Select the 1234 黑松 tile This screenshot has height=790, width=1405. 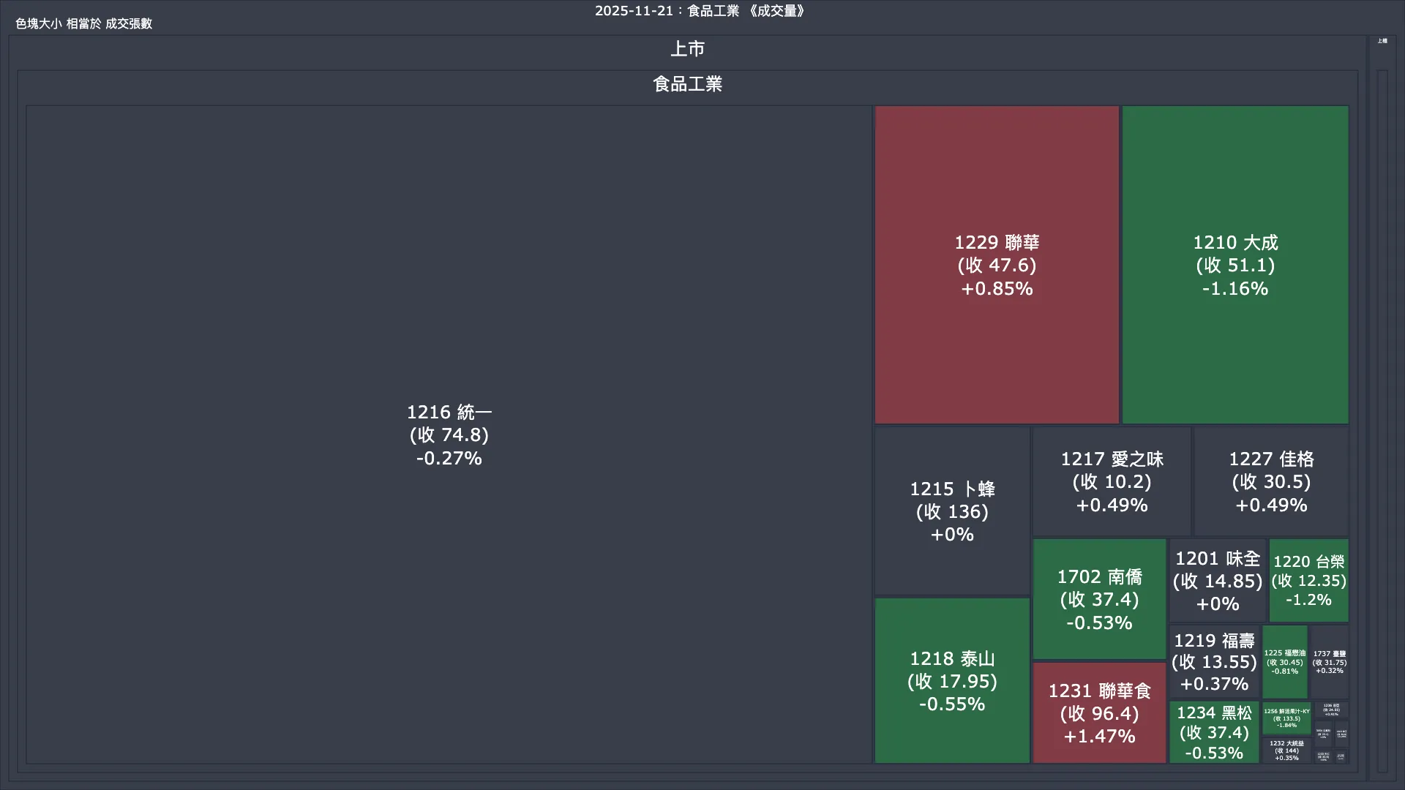click(1214, 732)
